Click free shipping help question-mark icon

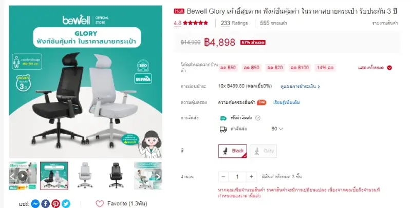(x=258, y=118)
